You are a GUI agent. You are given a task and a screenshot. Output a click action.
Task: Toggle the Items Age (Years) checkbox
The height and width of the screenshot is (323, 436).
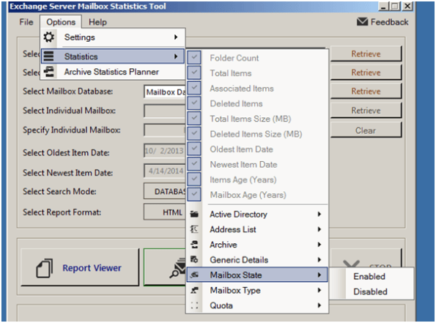(194, 179)
